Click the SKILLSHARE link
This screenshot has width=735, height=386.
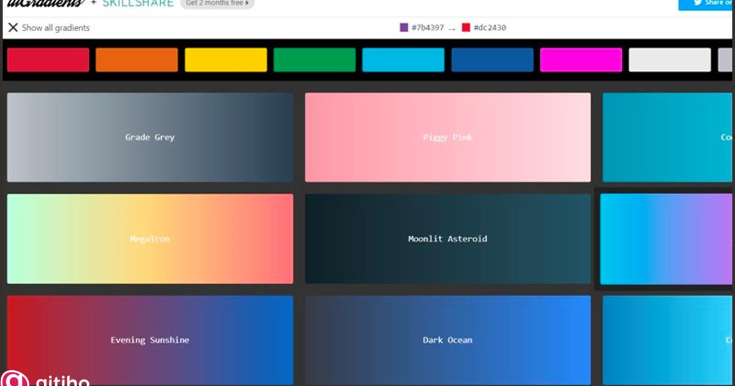140,2
